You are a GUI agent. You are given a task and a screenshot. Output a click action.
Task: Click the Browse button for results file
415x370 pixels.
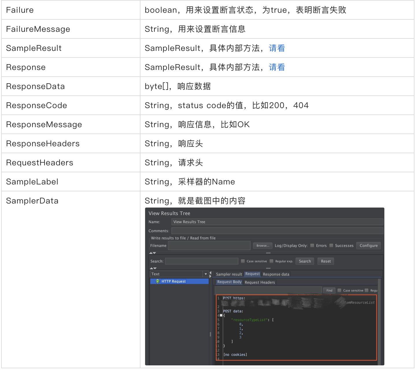pos(262,245)
